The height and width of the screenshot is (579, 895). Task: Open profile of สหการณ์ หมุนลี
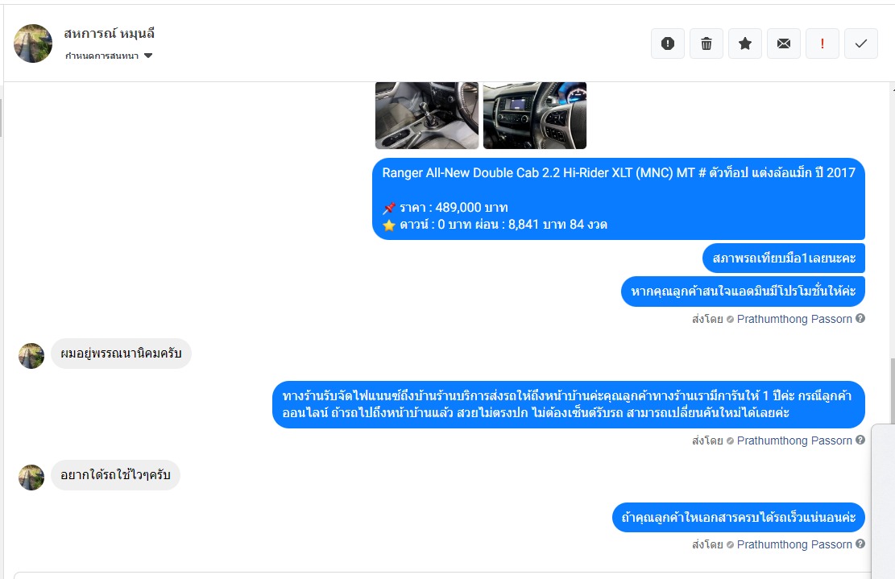(x=109, y=34)
